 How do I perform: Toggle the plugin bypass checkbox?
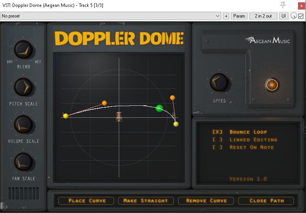point(301,16)
